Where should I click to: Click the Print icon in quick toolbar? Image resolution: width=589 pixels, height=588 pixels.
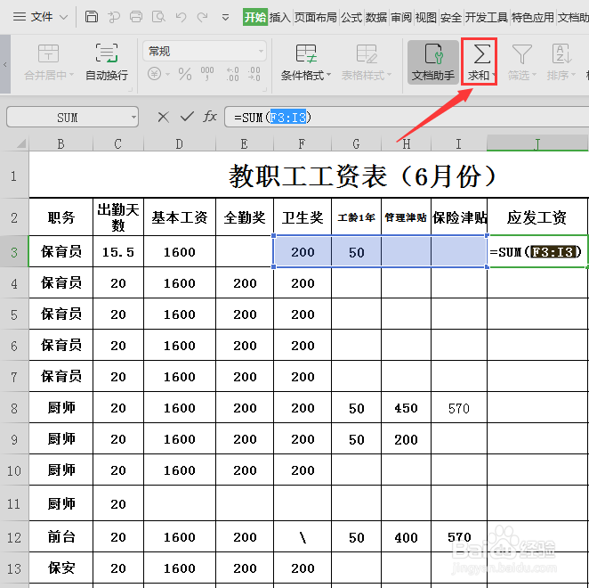pos(136,17)
